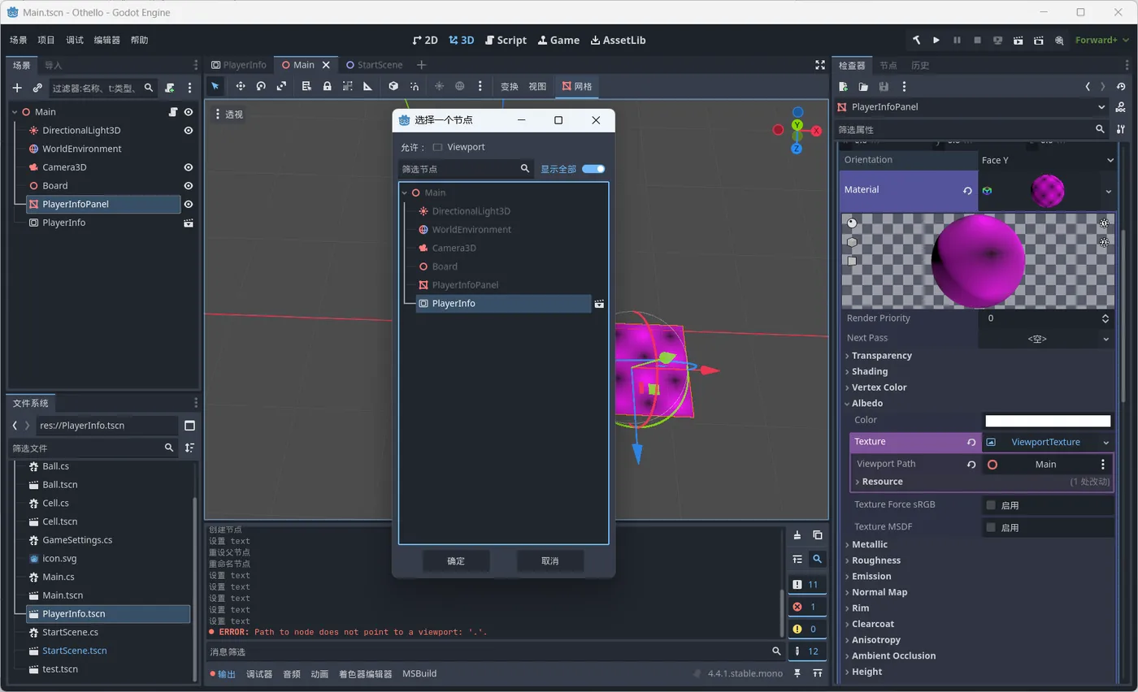Select the Move mode tool in viewport toolbar
Viewport: 1138px width, 692px height.
pyautogui.click(x=241, y=86)
